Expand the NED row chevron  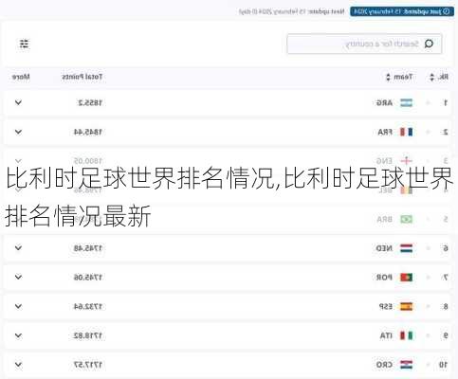tap(18, 248)
